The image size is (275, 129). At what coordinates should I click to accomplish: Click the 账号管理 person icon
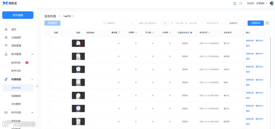(6, 54)
